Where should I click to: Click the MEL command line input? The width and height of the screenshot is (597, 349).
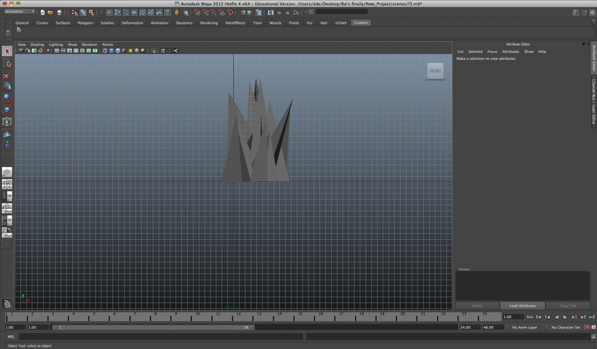point(161,336)
